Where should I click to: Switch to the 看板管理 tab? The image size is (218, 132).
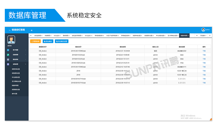(x=65, y=36)
